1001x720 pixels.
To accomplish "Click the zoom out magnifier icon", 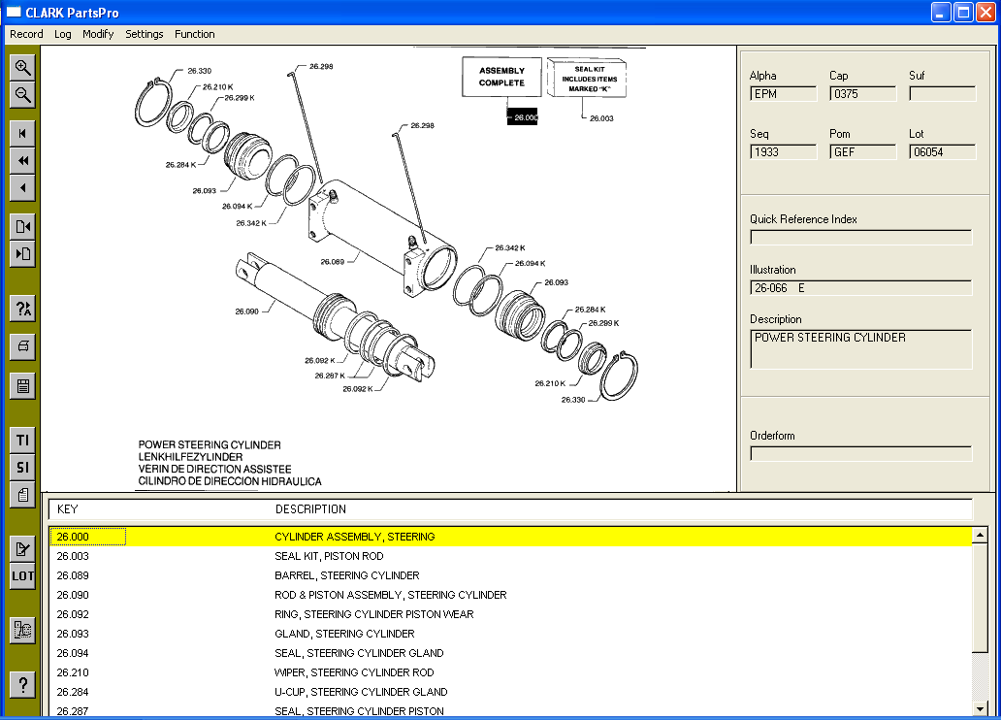I will click(23, 95).
